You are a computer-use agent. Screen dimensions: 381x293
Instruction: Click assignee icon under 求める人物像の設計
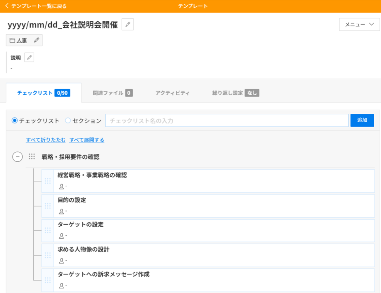[x=62, y=261]
